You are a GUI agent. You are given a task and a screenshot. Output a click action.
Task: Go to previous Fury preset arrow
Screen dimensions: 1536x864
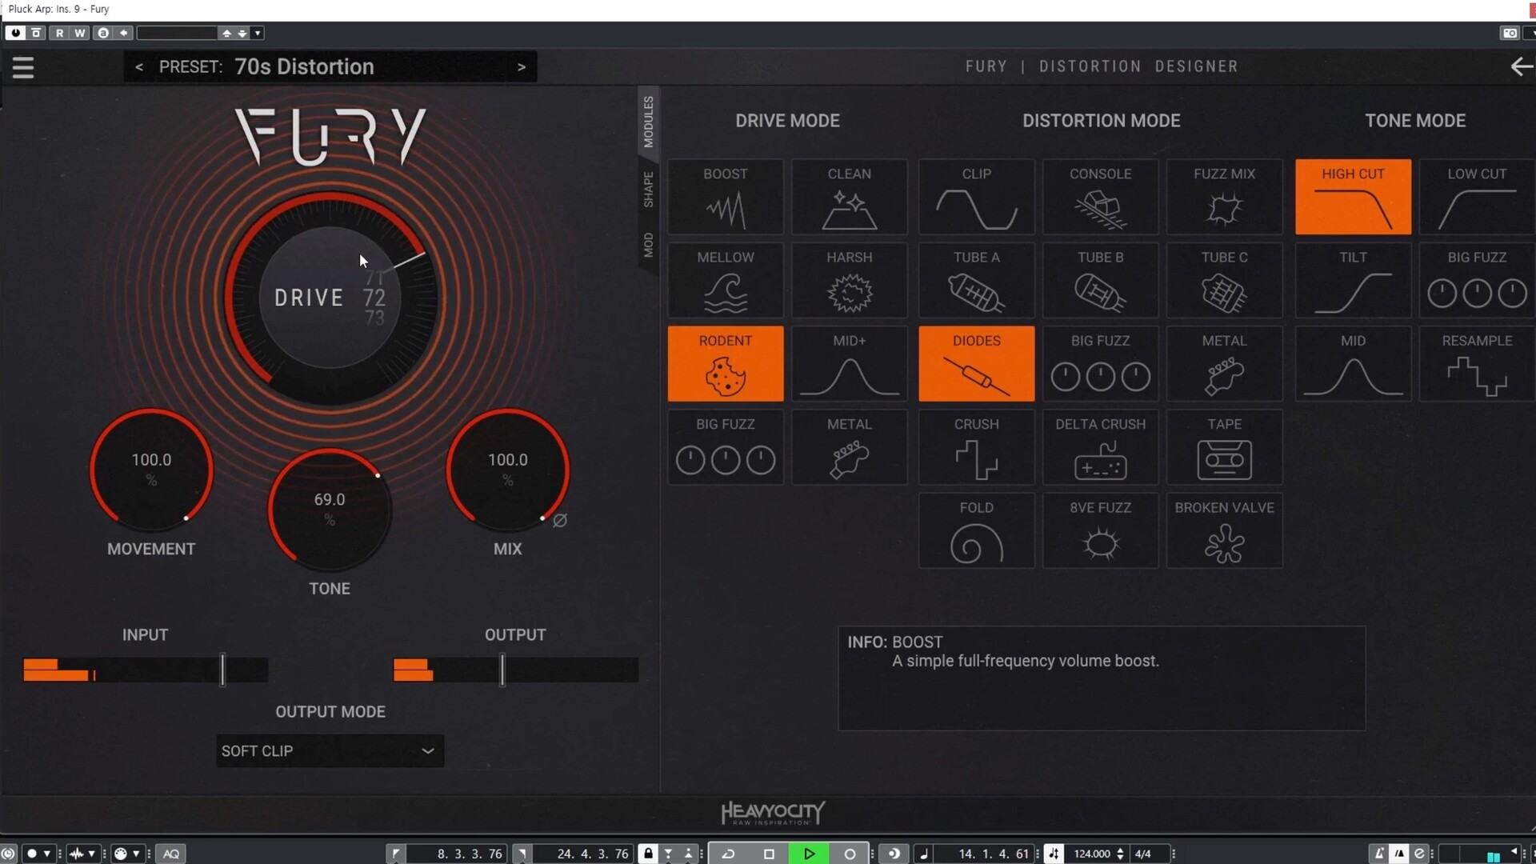[139, 67]
